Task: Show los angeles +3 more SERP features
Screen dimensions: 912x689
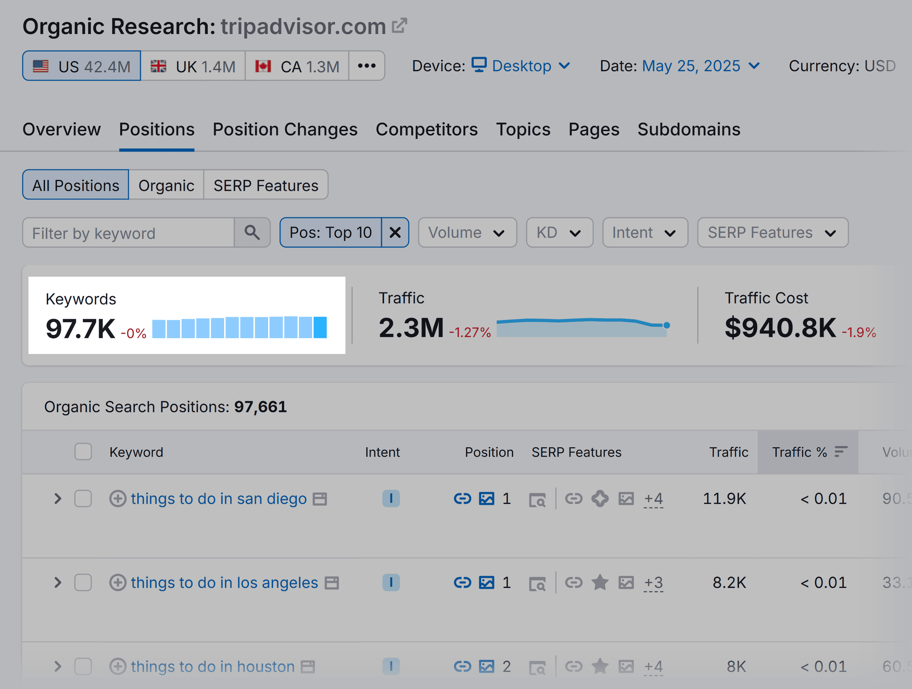Action: click(x=653, y=583)
